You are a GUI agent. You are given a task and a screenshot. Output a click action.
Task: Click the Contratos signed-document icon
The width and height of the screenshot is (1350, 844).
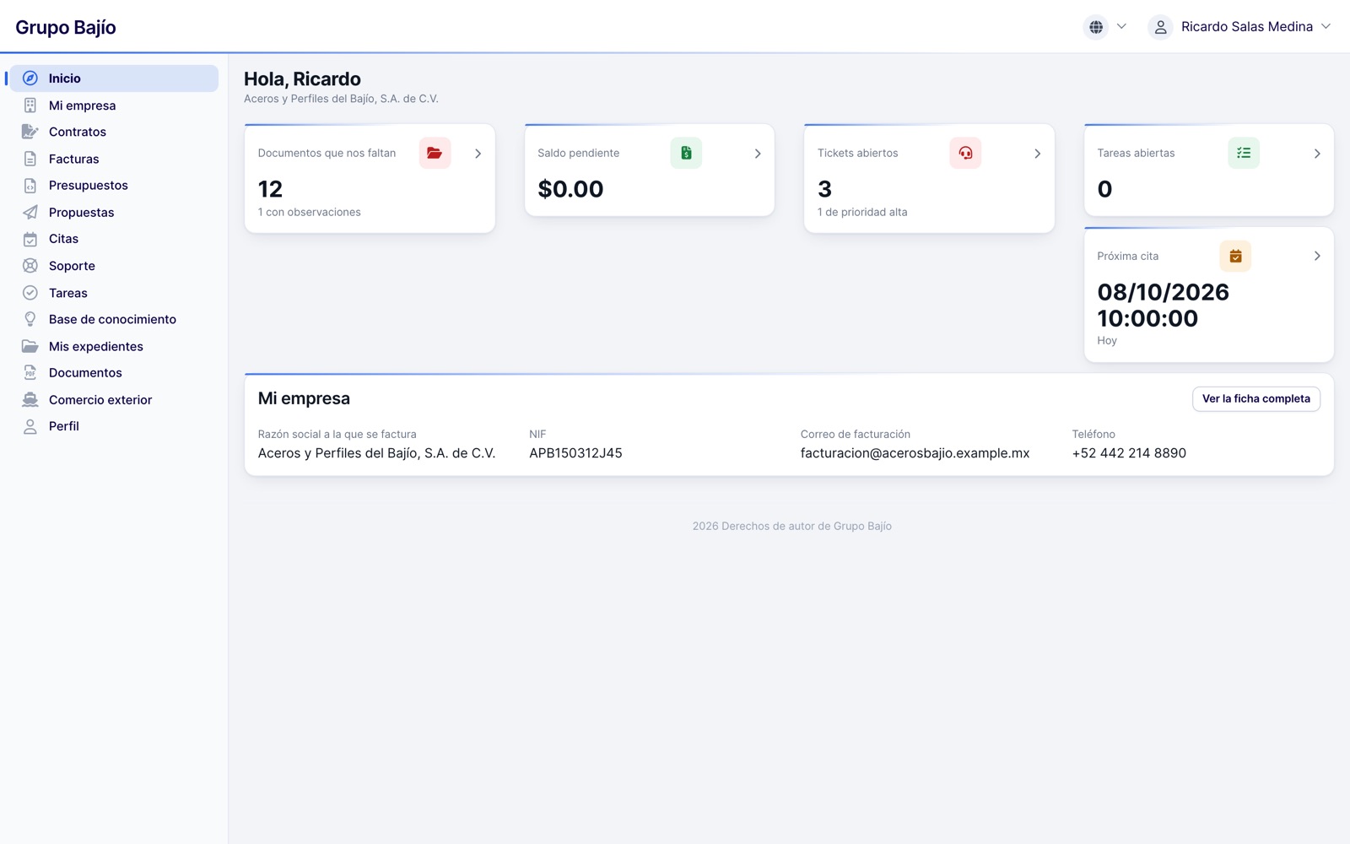coord(30,132)
